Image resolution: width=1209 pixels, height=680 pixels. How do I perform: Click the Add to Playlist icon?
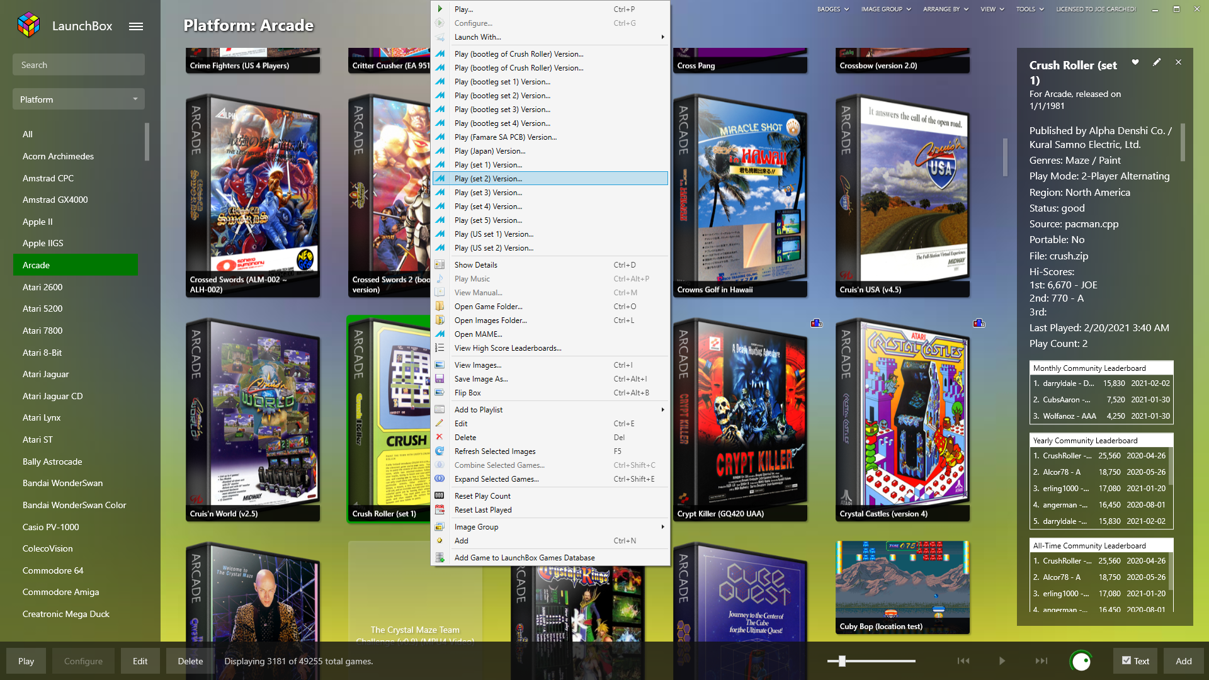[x=440, y=410]
